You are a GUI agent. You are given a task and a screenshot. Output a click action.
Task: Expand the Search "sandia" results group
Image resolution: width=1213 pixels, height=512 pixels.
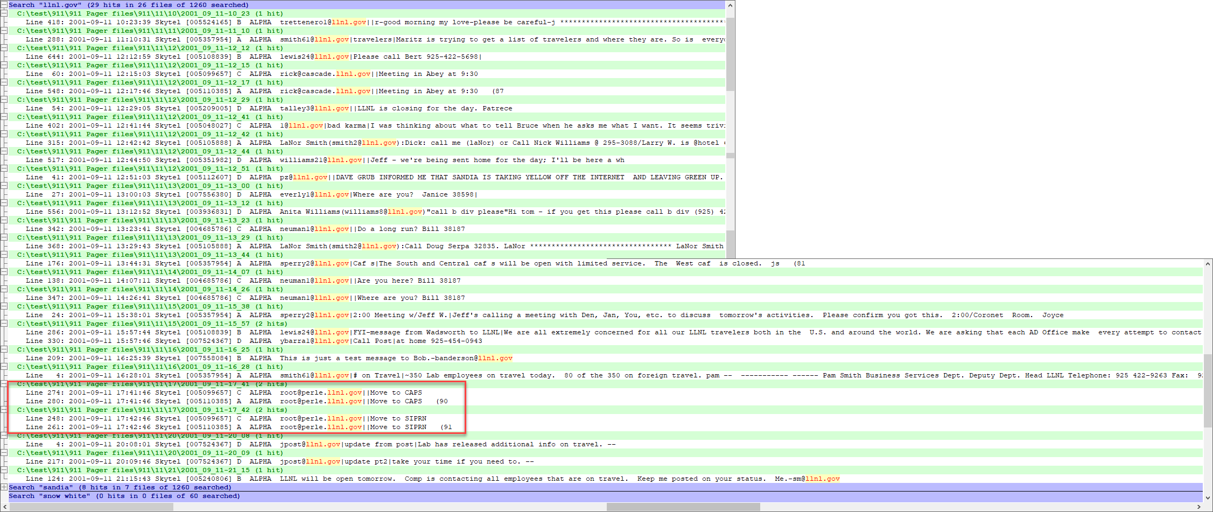[4, 487]
